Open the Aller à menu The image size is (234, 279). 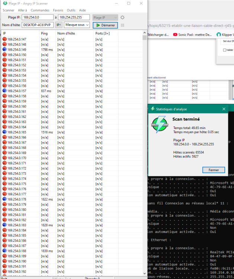22,10
